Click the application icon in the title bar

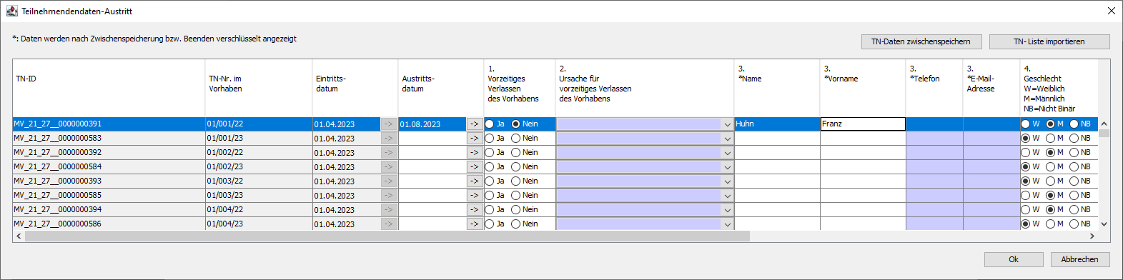pos(11,11)
